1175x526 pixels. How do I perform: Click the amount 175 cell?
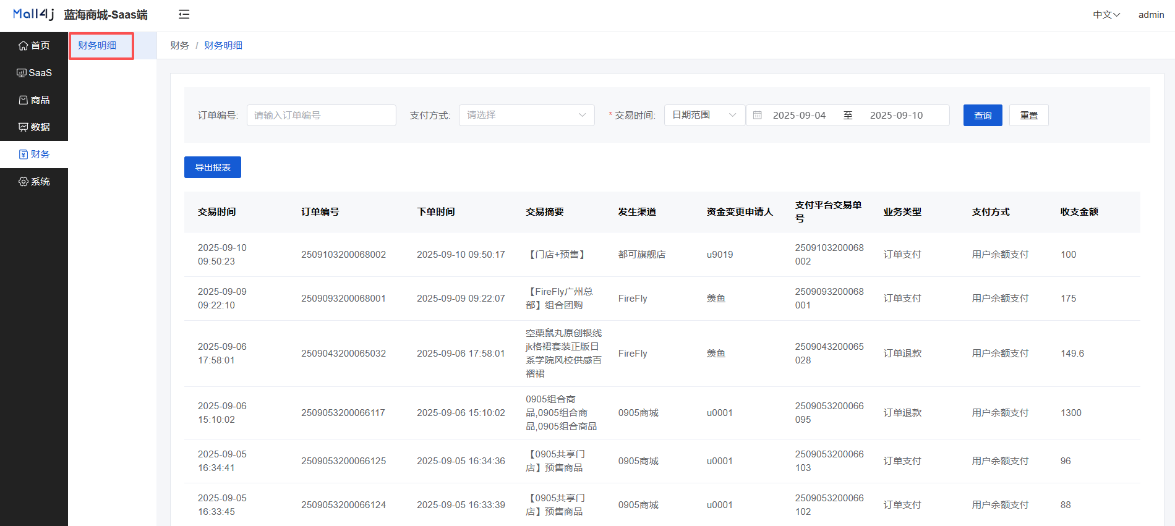point(1068,299)
